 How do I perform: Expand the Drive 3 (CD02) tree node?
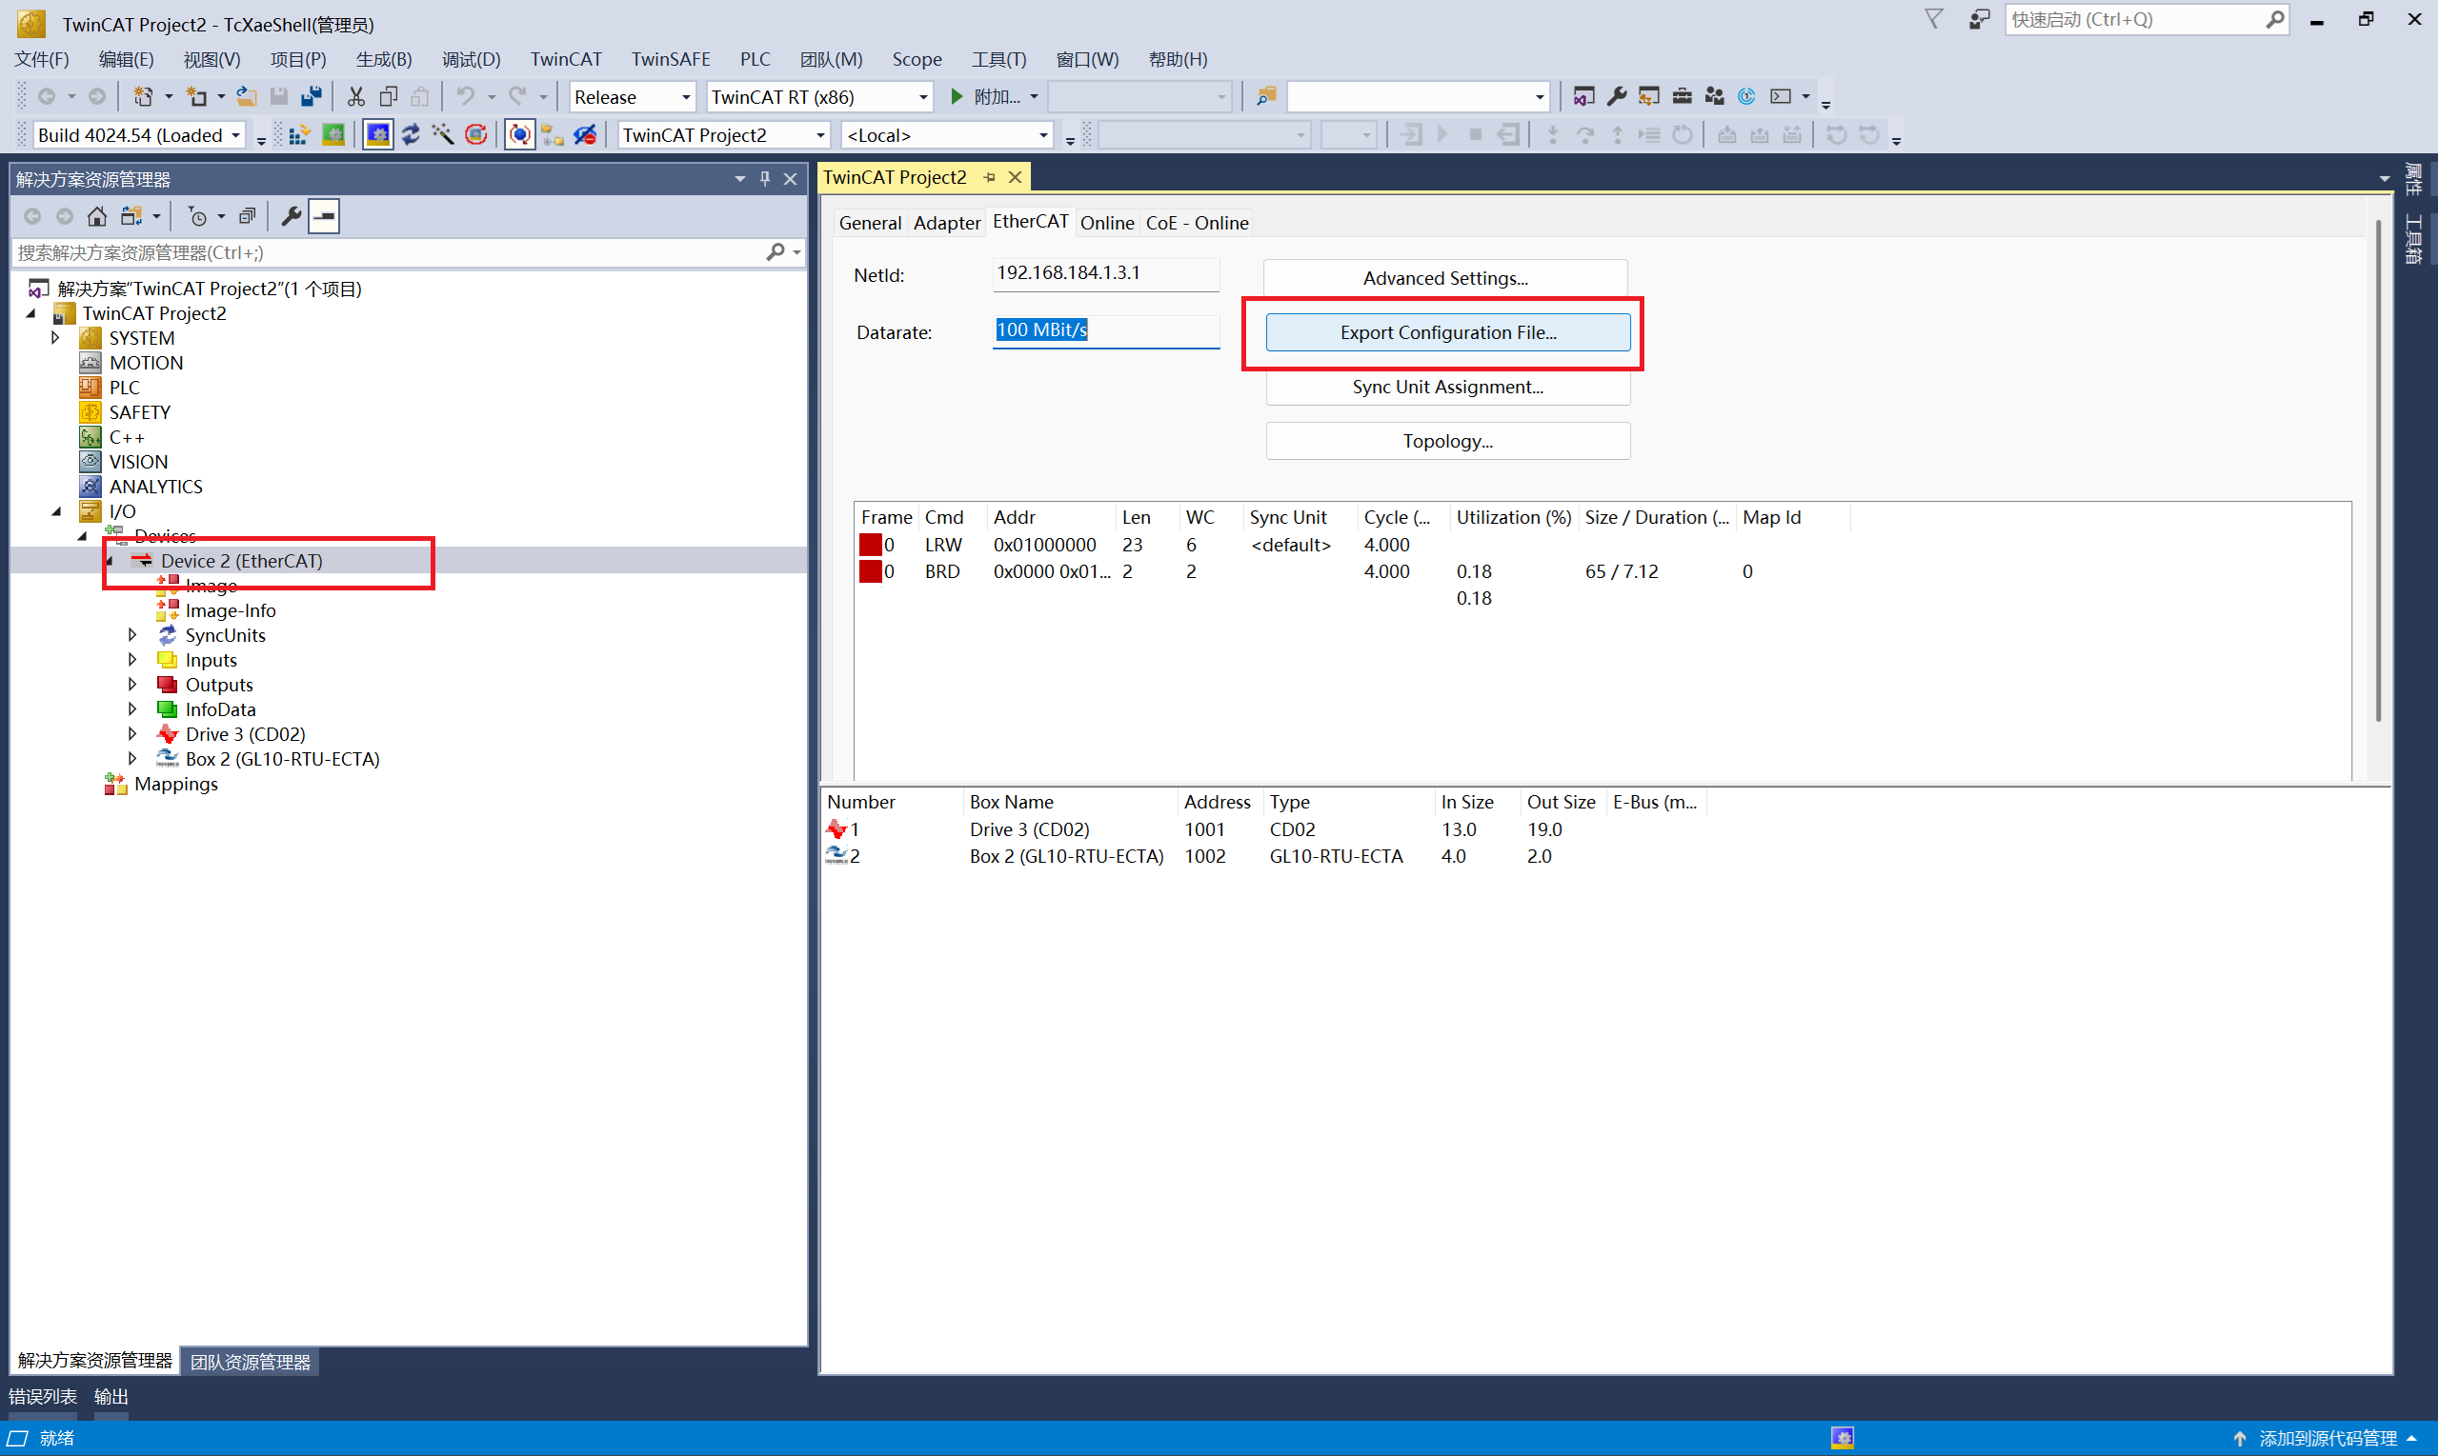132,734
